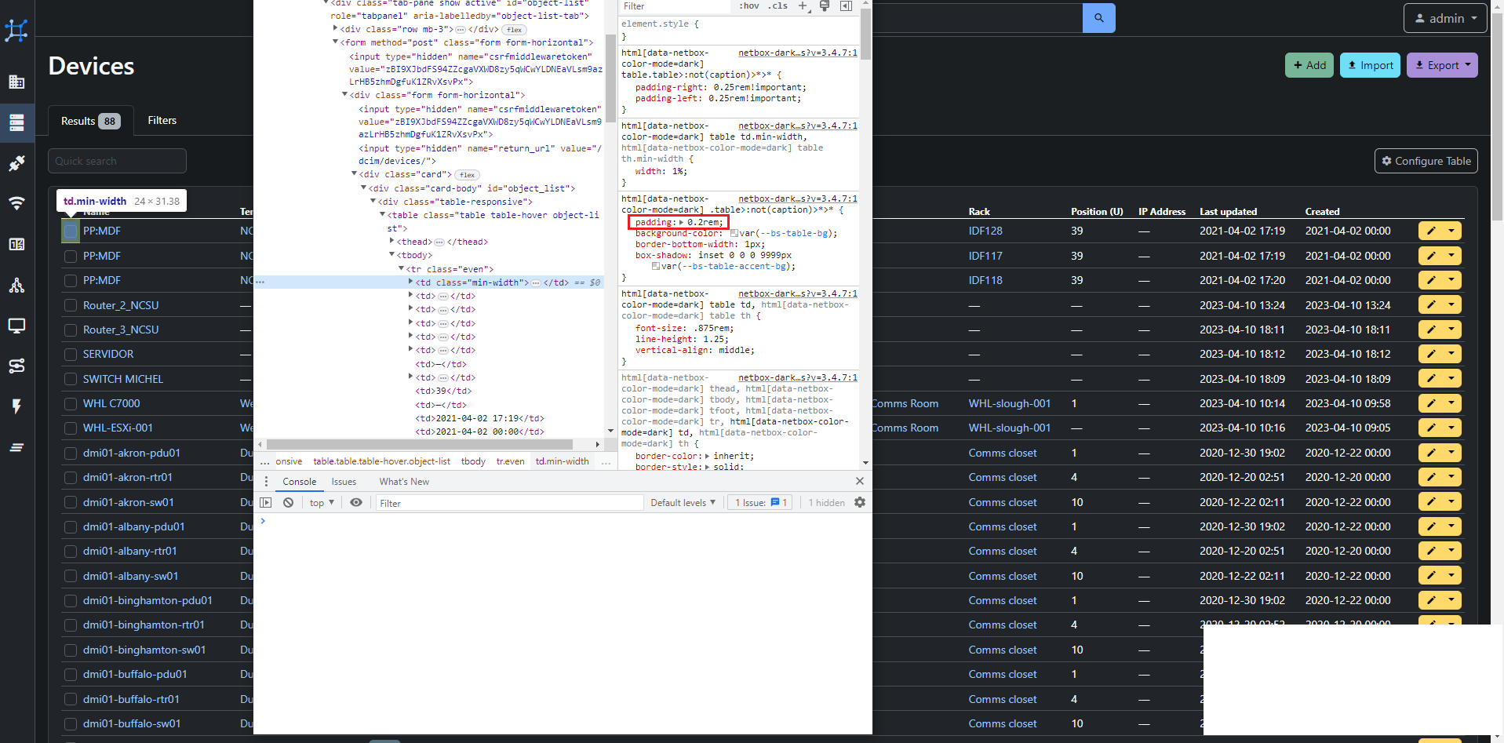This screenshot has width=1504, height=743.
Task: Open the Default levels dropdown in Console
Action: pyautogui.click(x=683, y=502)
